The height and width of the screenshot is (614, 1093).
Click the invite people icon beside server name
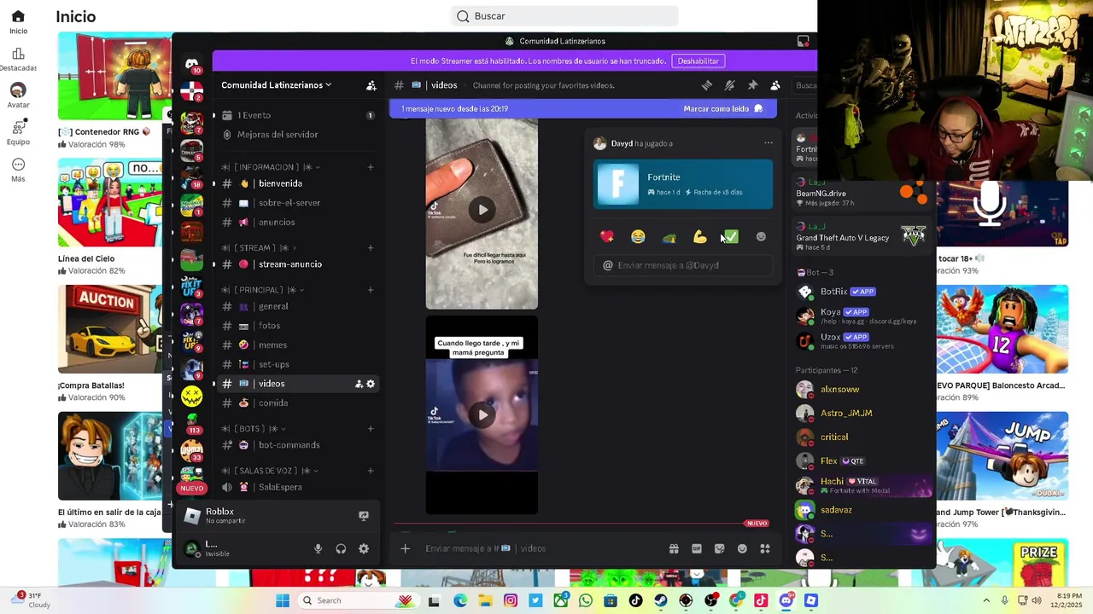pyautogui.click(x=371, y=85)
